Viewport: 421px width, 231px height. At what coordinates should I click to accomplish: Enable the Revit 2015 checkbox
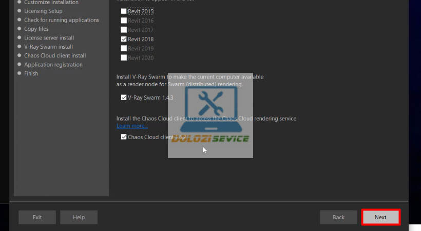pyautogui.click(x=124, y=11)
